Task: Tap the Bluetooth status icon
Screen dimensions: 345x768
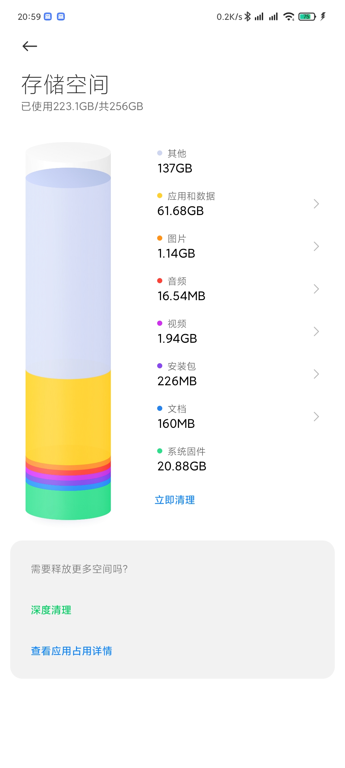Action: click(x=248, y=16)
